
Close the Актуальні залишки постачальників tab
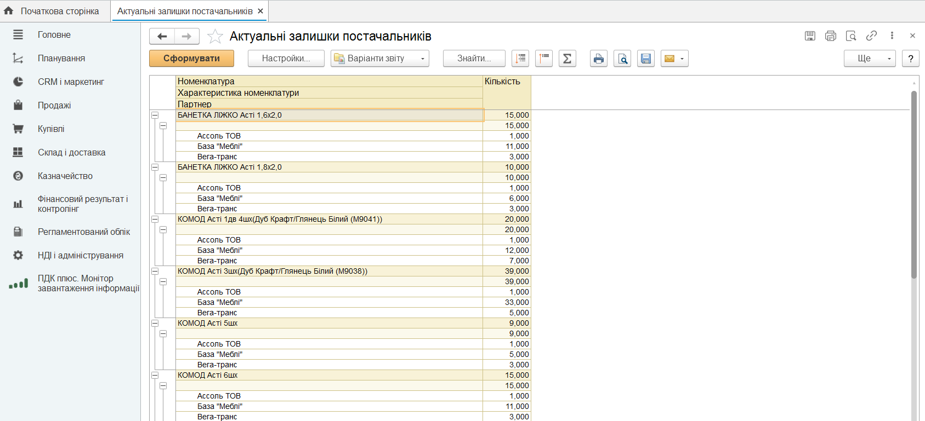click(260, 11)
